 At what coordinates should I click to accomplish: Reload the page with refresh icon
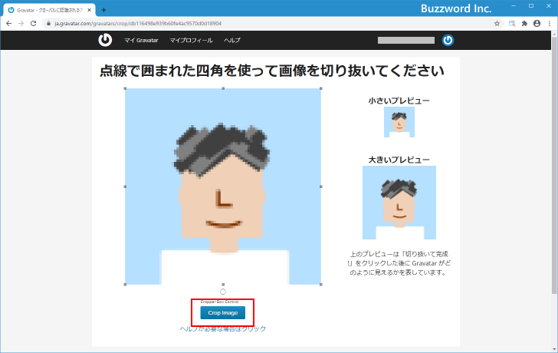[34, 24]
